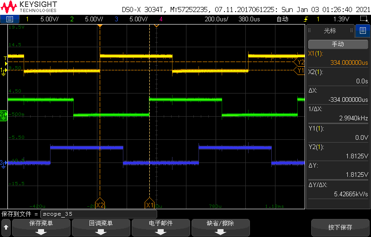The height and width of the screenshot is (237, 371).
Task: Select channel 3 scale 5.00V/
Action: coord(139,19)
